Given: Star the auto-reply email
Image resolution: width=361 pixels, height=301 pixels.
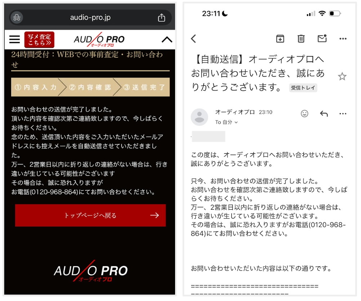Looking at the screenshot, I should [342, 77].
